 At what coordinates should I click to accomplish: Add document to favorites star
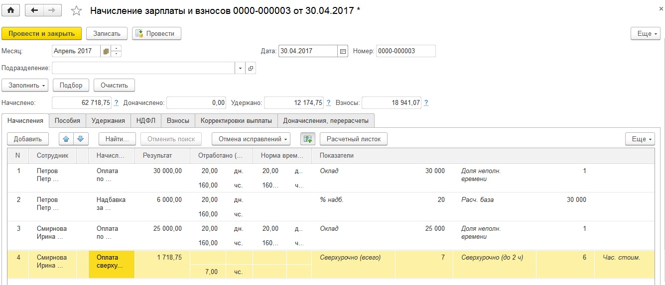(x=76, y=10)
